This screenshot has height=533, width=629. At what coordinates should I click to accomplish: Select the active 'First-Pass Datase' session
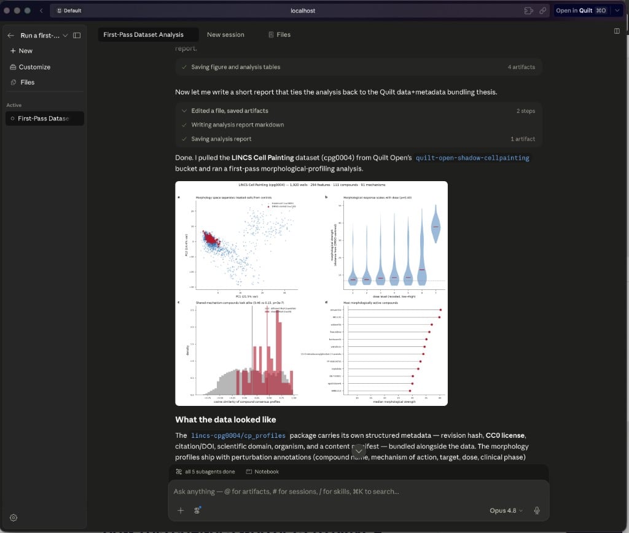[x=44, y=119]
